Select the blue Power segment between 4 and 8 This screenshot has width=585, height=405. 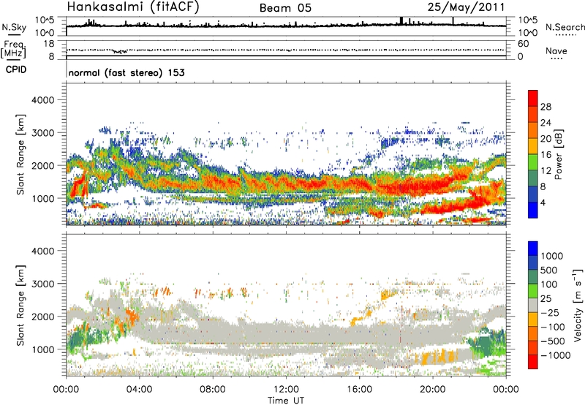(533, 194)
